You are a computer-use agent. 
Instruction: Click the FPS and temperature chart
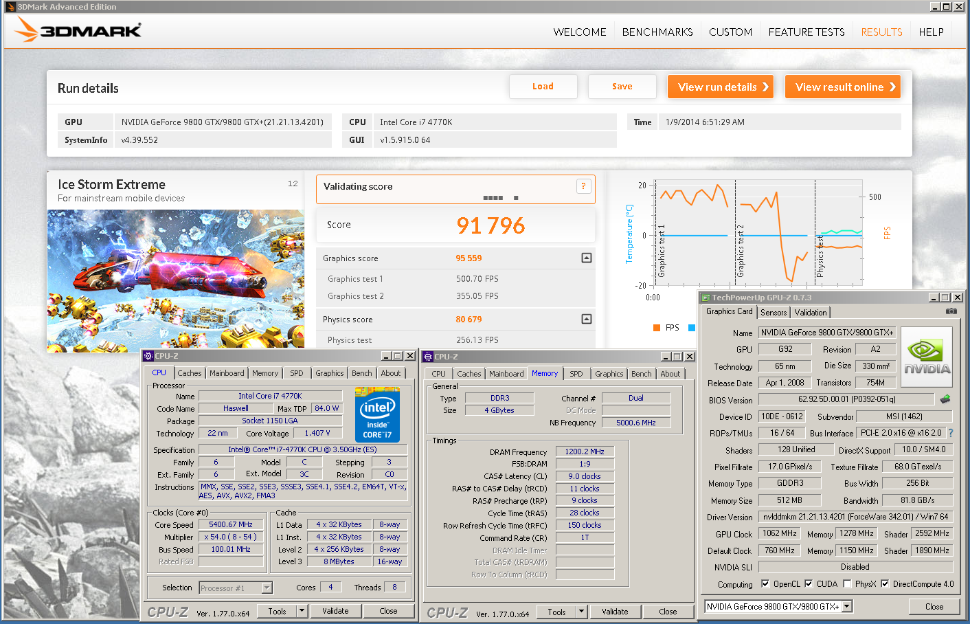pos(759,232)
